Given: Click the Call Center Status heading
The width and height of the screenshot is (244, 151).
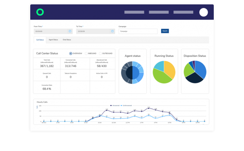Looking at the screenshot, I should 47,54.
